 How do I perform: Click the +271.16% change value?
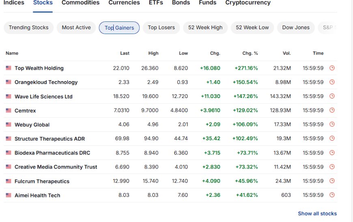(x=246, y=68)
